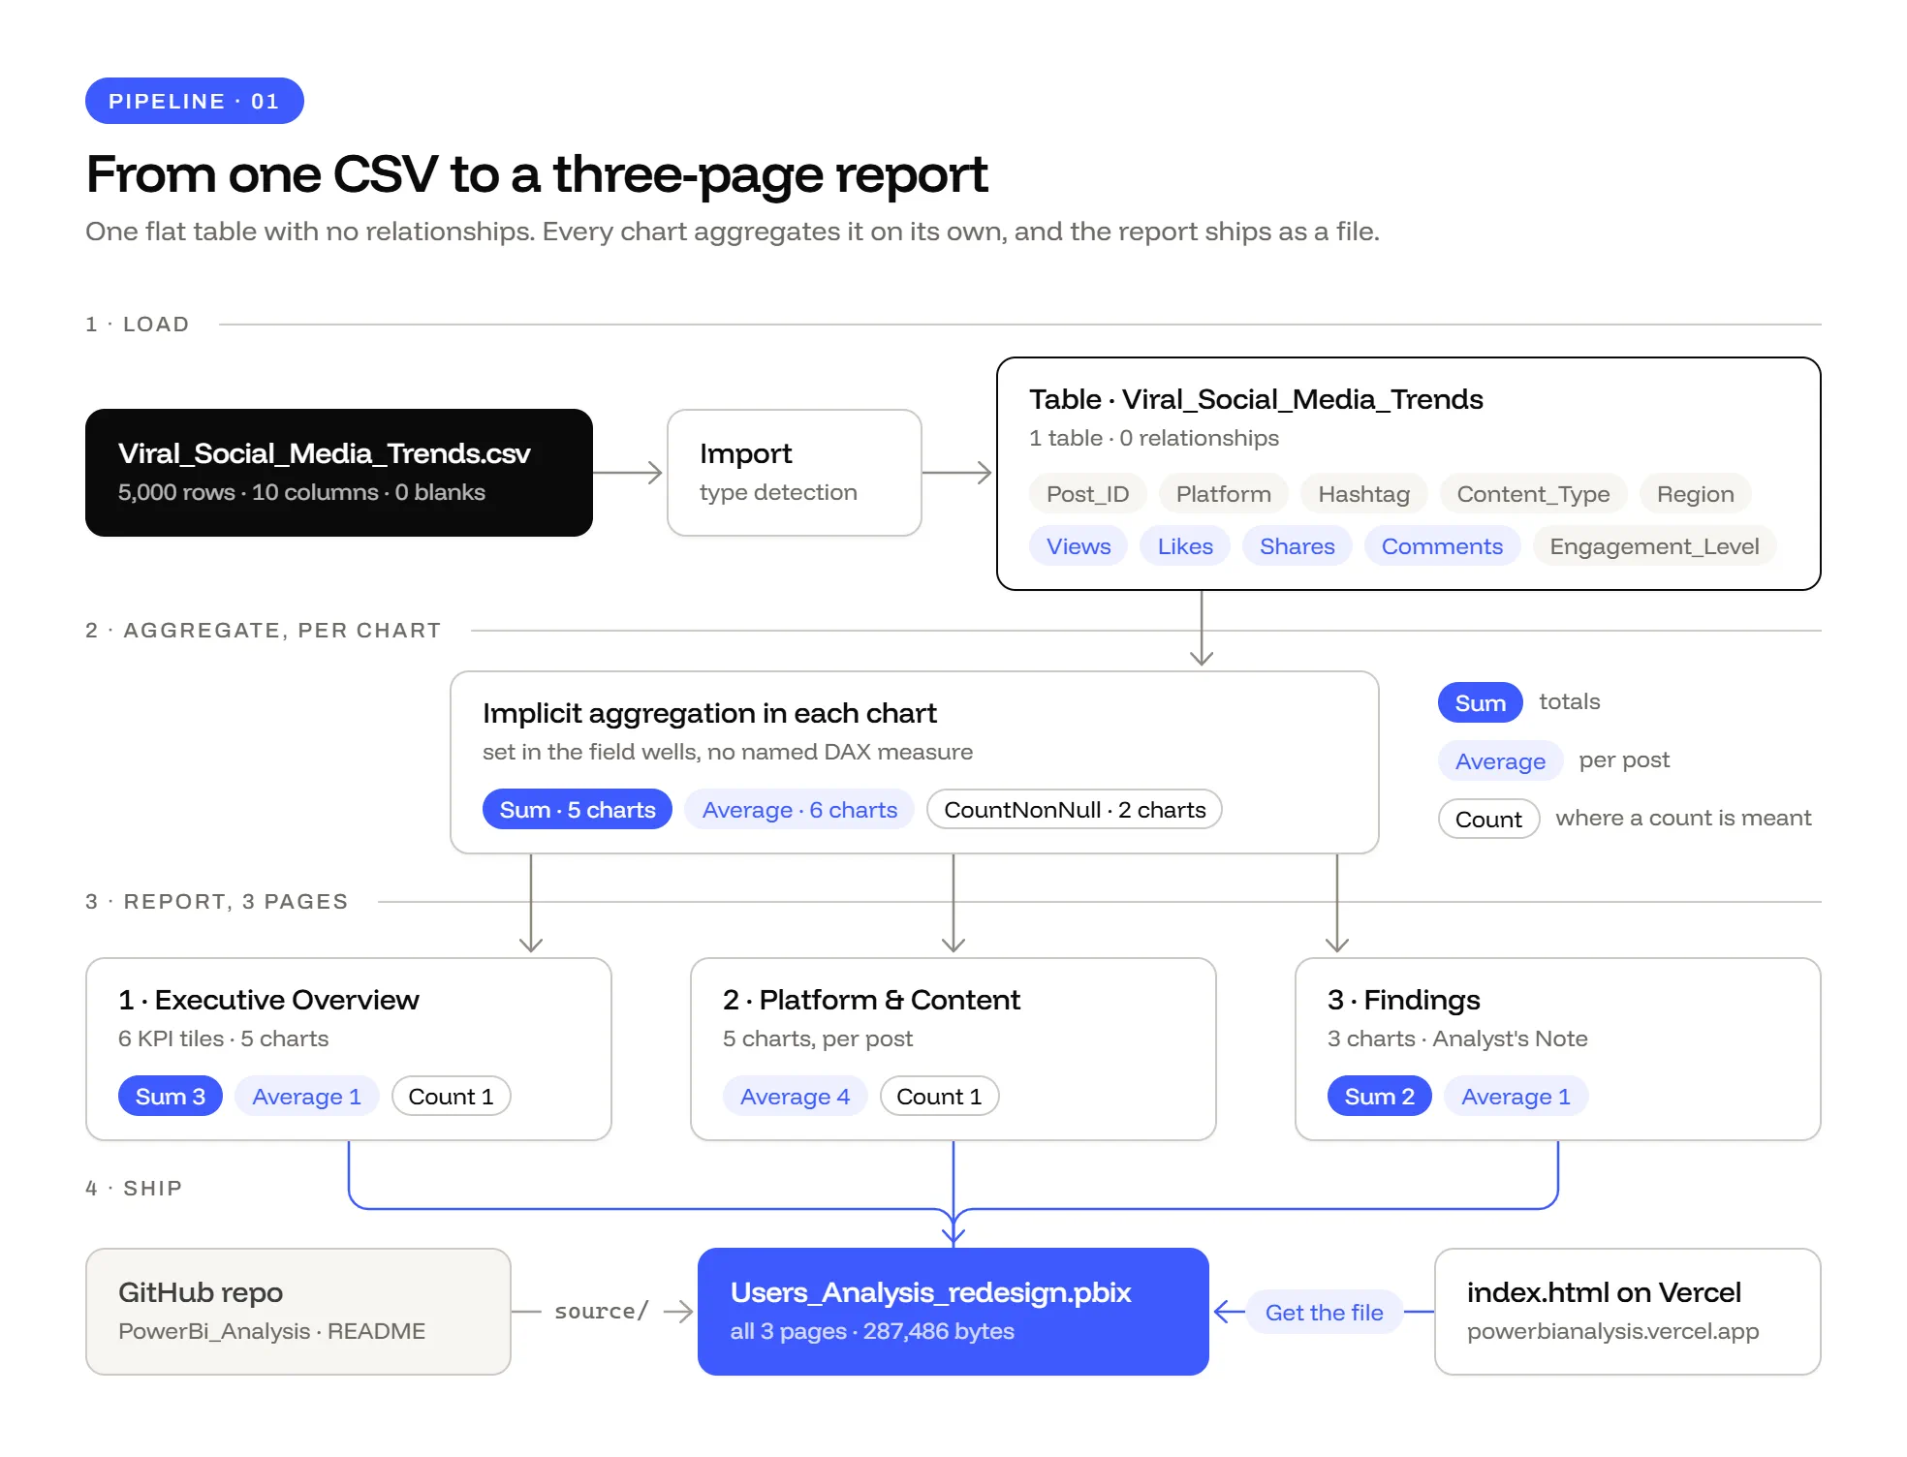Click the Region column pill

coord(1695,494)
